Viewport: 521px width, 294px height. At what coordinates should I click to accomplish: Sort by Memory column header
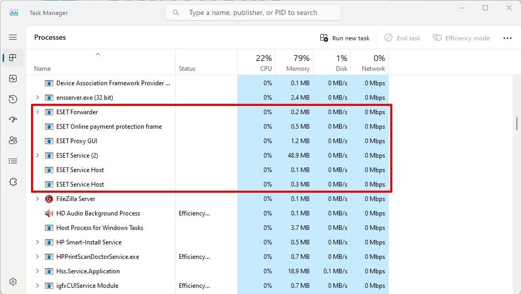(x=295, y=62)
